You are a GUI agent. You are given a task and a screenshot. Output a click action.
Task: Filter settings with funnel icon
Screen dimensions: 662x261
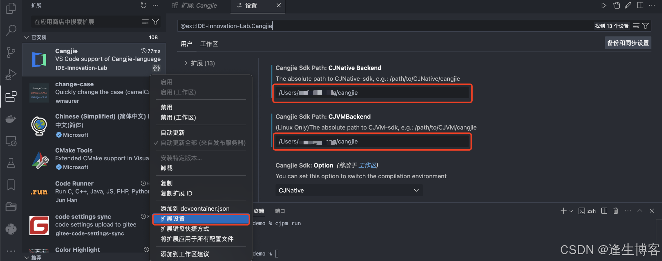646,26
